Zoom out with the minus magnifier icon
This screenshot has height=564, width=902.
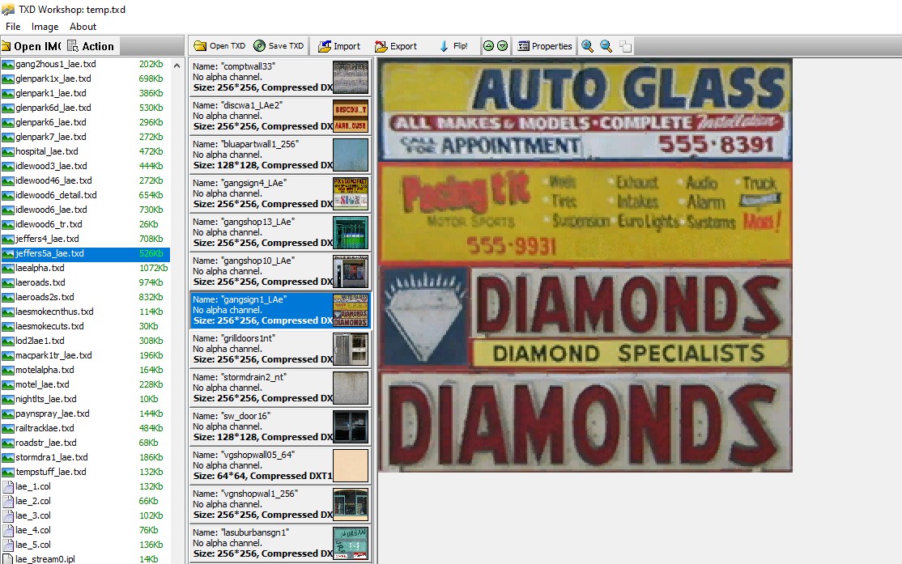(606, 46)
